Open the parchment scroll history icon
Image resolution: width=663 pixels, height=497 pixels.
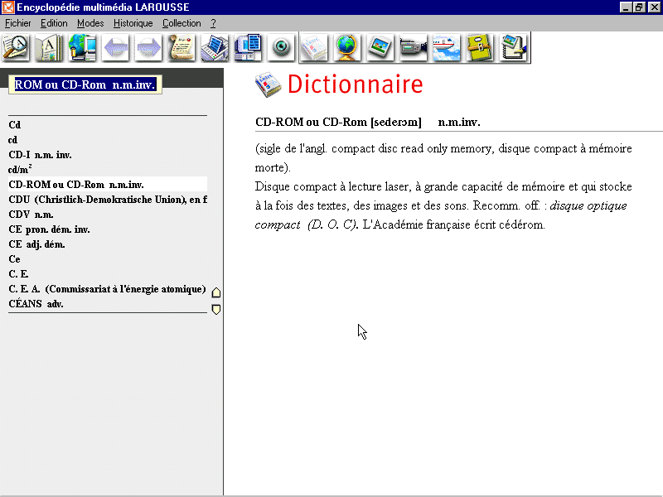click(181, 47)
